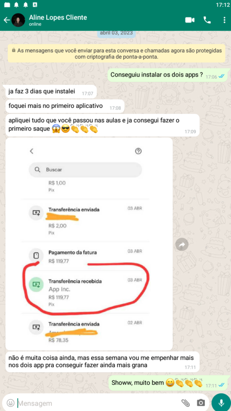Image resolution: width=231 pixels, height=411 pixels.
Task: Open contact info via Aline Lopes Cliente name
Action: [x=58, y=18]
